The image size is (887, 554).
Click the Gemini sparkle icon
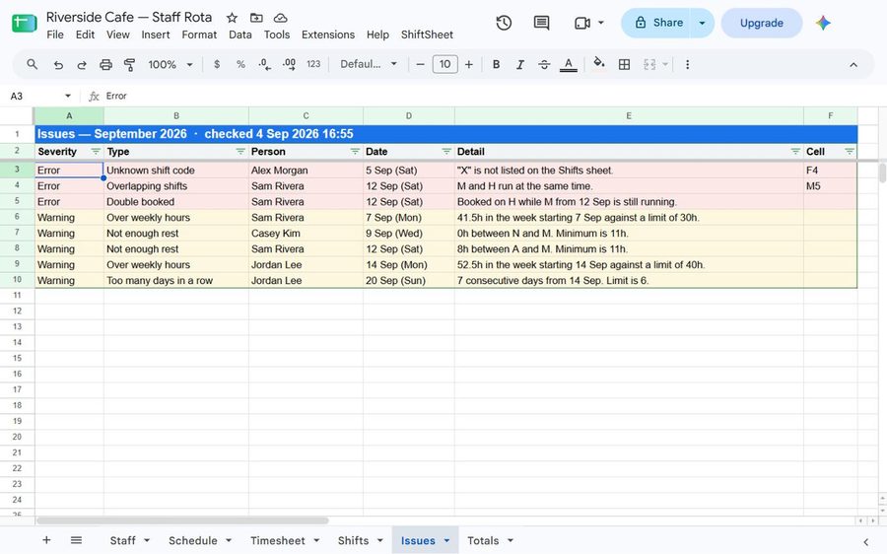point(823,23)
